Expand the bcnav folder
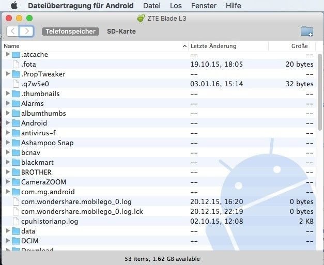Viewport: 324px width, 265px height. (8, 152)
